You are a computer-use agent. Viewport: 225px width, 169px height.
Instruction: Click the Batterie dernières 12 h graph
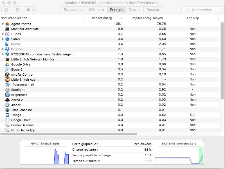coord(179,156)
